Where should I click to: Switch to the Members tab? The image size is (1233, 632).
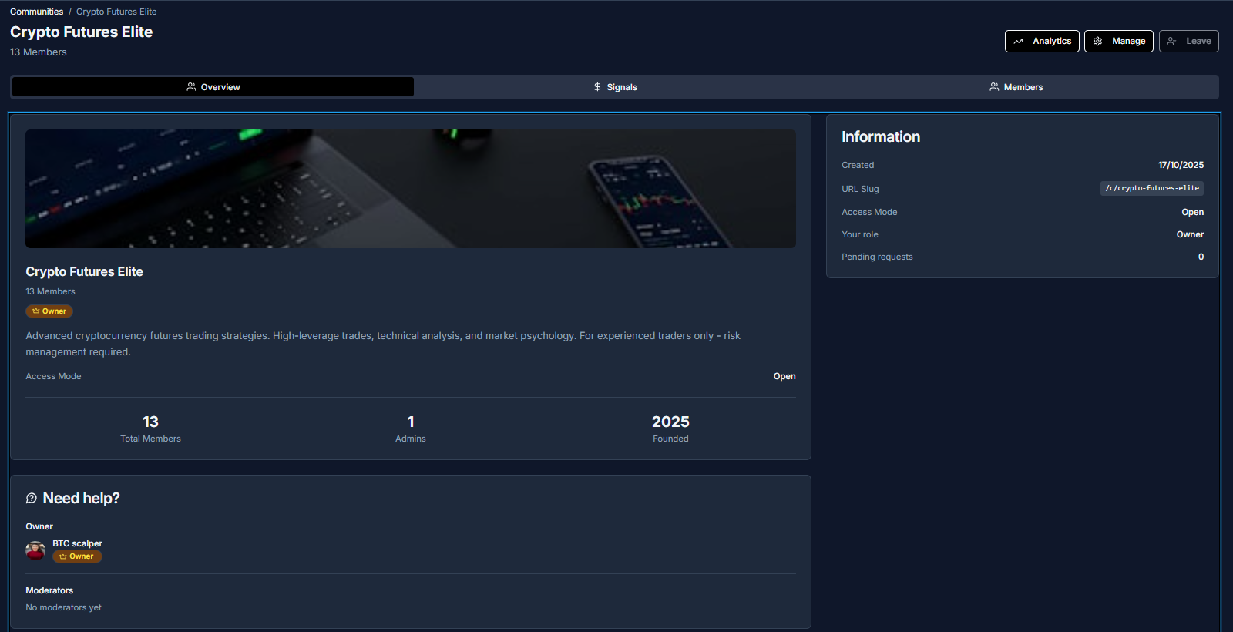[x=1016, y=87]
